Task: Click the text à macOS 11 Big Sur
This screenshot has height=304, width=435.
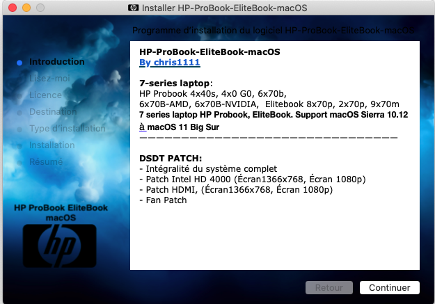Action: coord(179,127)
